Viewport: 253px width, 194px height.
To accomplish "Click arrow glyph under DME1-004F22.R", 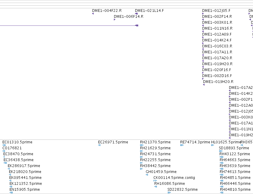I will (x=93, y=14).
